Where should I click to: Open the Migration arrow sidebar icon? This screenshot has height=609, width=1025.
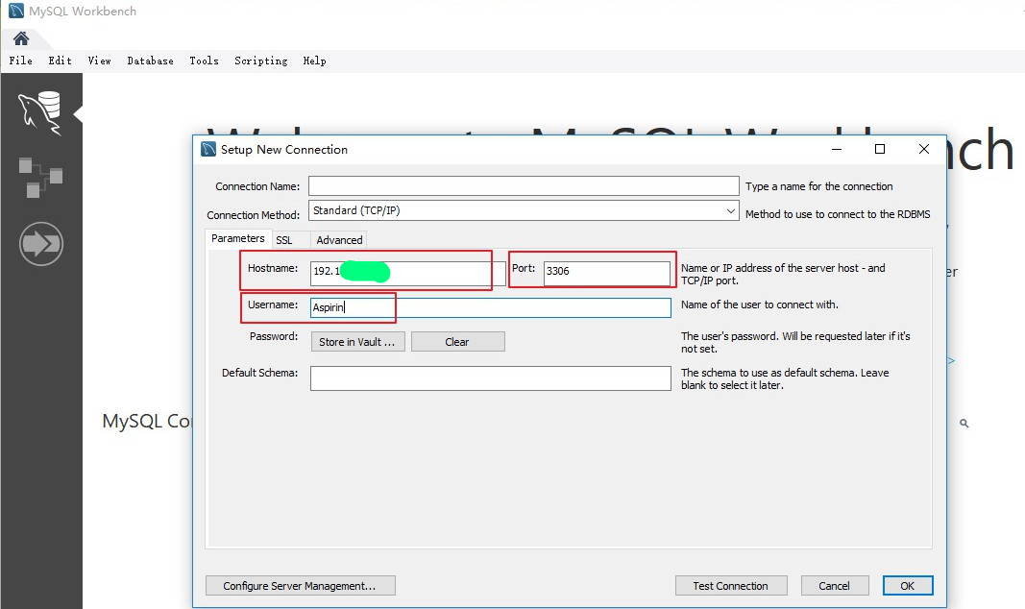(x=41, y=244)
